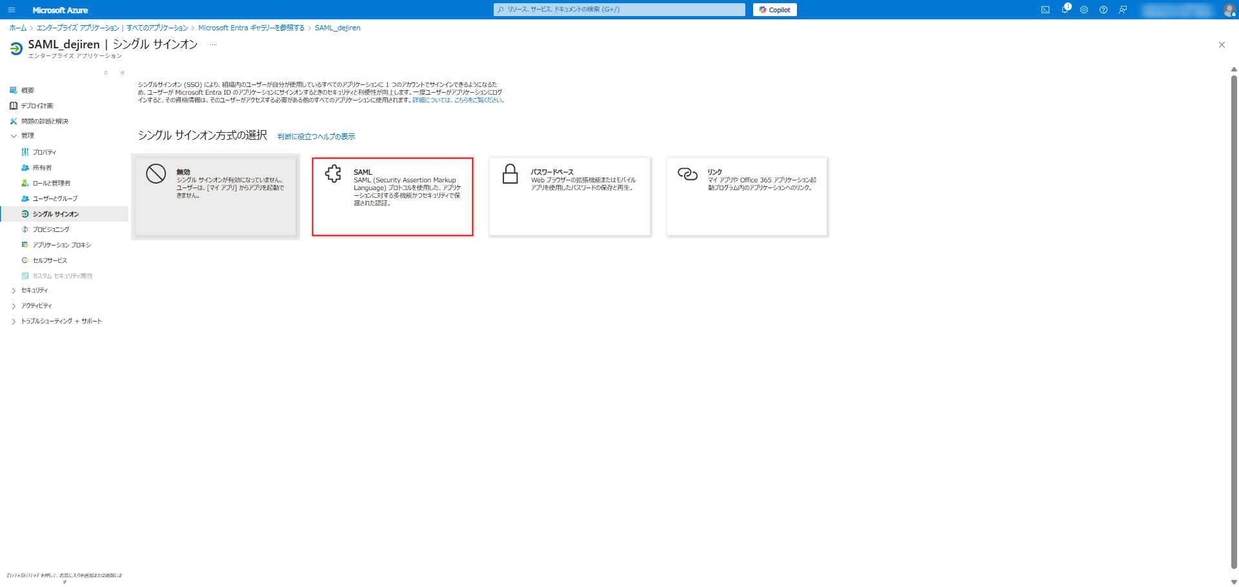The width and height of the screenshot is (1239, 587).
Task: Open ロールと管理者 page
Action: (52, 183)
